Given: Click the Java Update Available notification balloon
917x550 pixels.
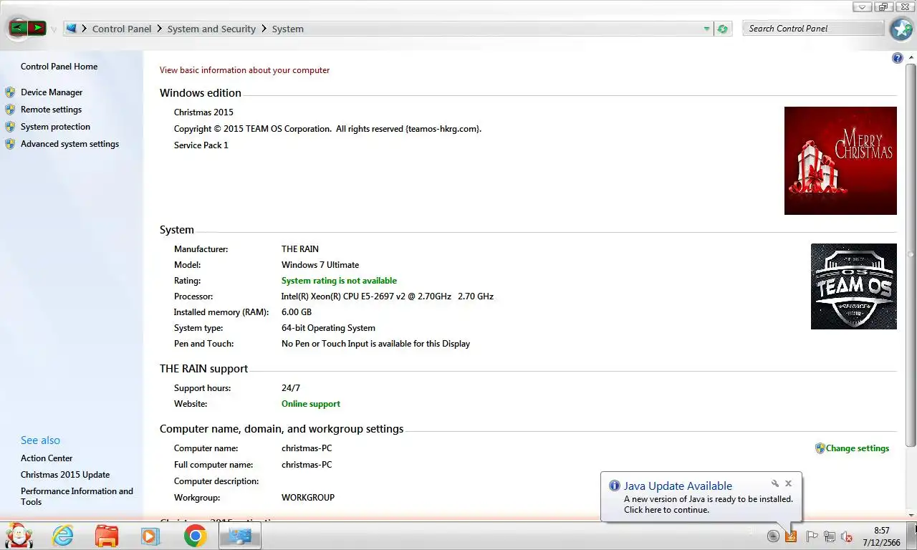Looking at the screenshot, I should (701, 497).
